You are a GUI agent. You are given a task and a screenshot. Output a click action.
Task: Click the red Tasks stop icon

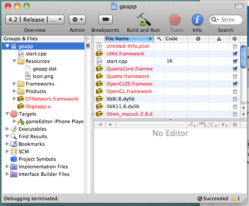[x=175, y=19]
